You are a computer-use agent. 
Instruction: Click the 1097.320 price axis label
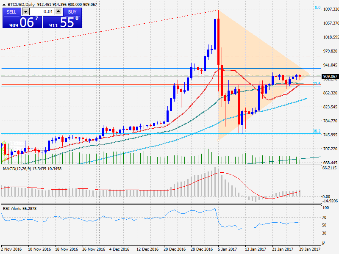331,9
